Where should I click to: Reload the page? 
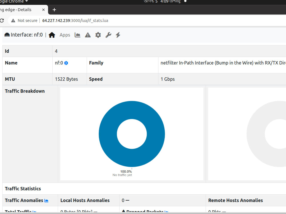tap(2, 20)
